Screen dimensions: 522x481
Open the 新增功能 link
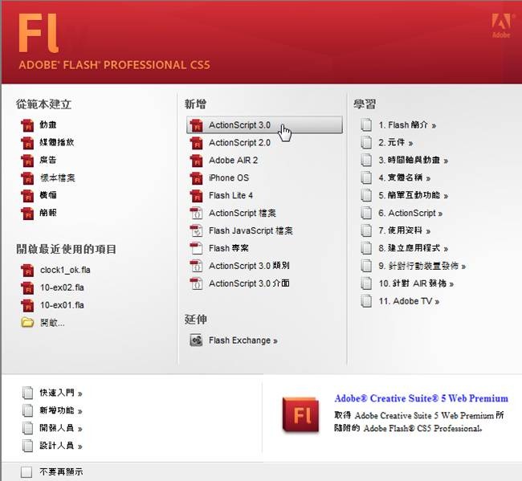click(61, 411)
